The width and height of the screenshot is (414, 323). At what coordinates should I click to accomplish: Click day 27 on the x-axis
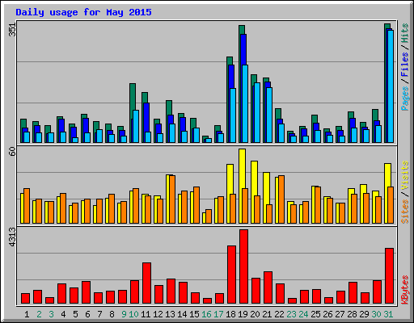pos(340,314)
